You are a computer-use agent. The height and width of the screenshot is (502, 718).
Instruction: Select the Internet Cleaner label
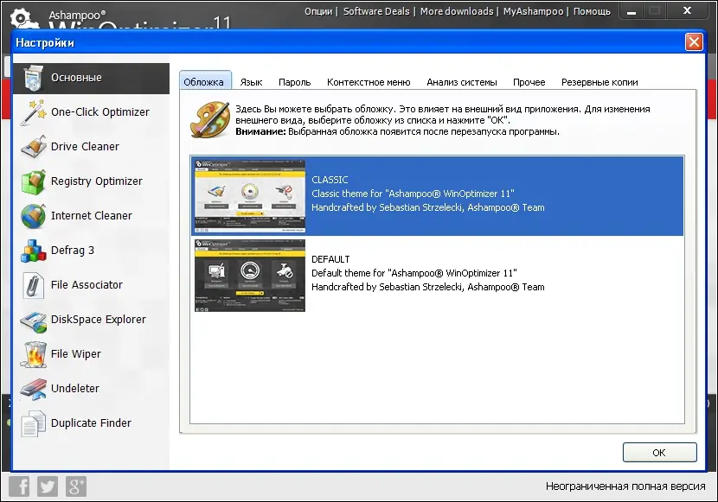point(92,216)
